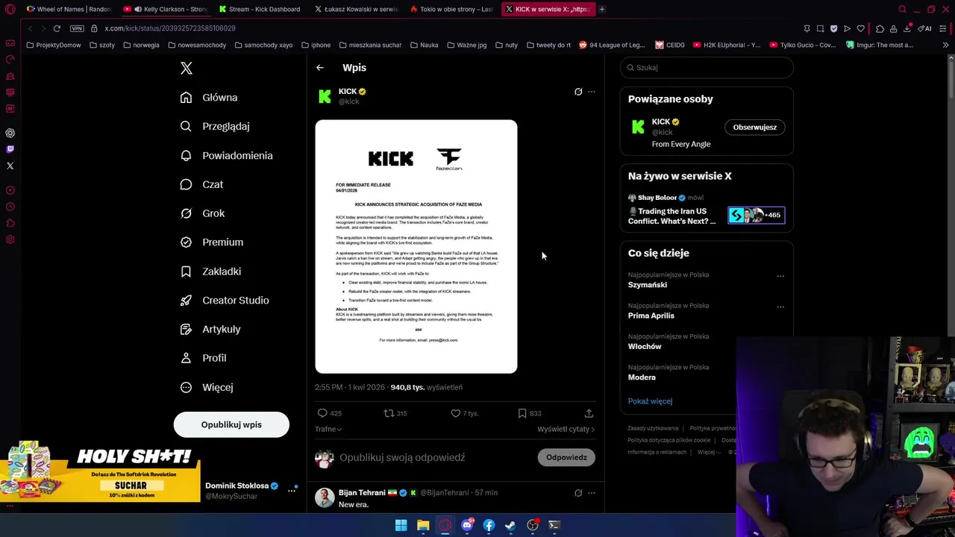Viewport: 955px width, 537px height.
Task: Open browser downloads icon
Action: [907, 28]
